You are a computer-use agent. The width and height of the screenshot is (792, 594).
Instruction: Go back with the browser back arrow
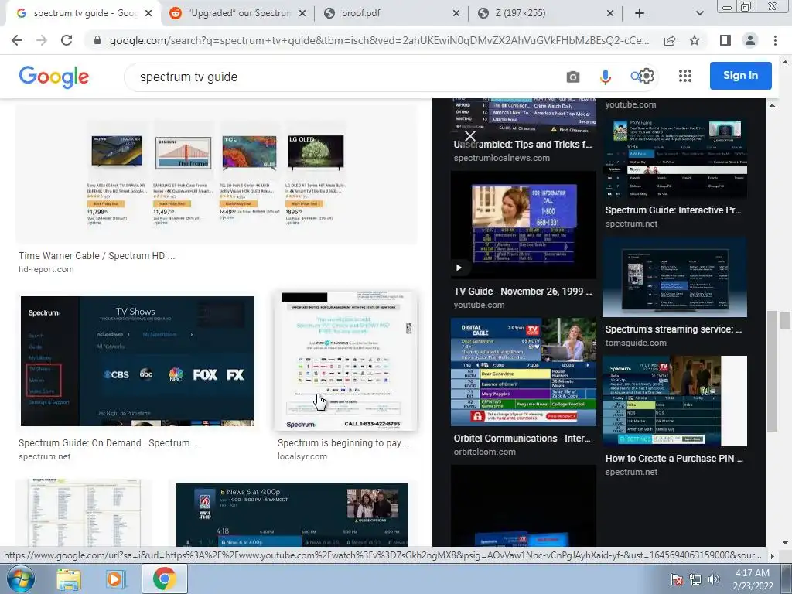pyautogui.click(x=17, y=40)
